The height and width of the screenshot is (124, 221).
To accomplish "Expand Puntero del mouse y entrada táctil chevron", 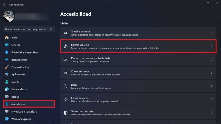I will pos(212,60).
